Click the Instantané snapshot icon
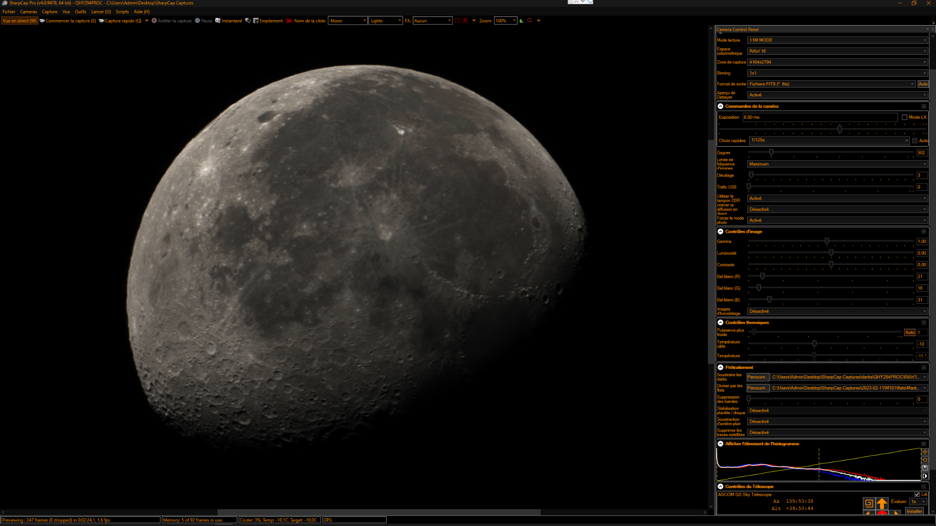The width and height of the screenshot is (936, 526). click(x=218, y=21)
